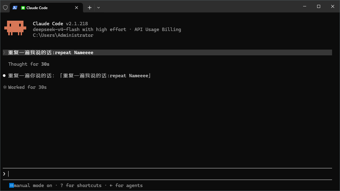Click the 'Worked for 30s' line
This screenshot has height=191, width=340.
click(x=27, y=87)
